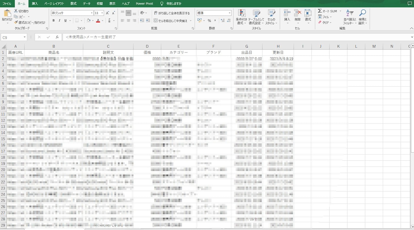This screenshot has width=414, height=230.
Task: Click the Tell Me (何をしますか) search box
Action: click(x=171, y=3)
